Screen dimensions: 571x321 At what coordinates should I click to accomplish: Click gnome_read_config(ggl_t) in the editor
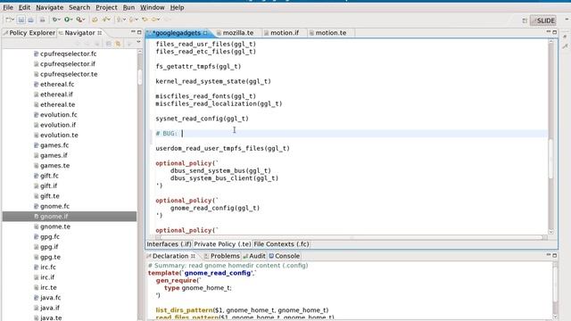215,208
